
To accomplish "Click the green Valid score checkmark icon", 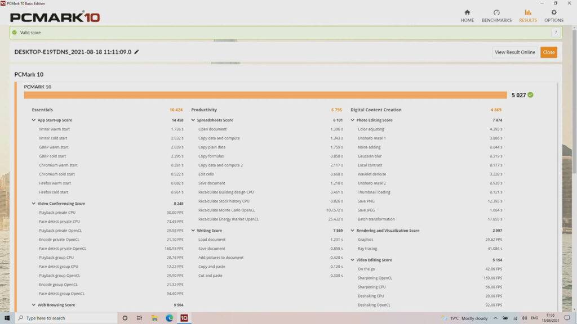I will [14, 32].
